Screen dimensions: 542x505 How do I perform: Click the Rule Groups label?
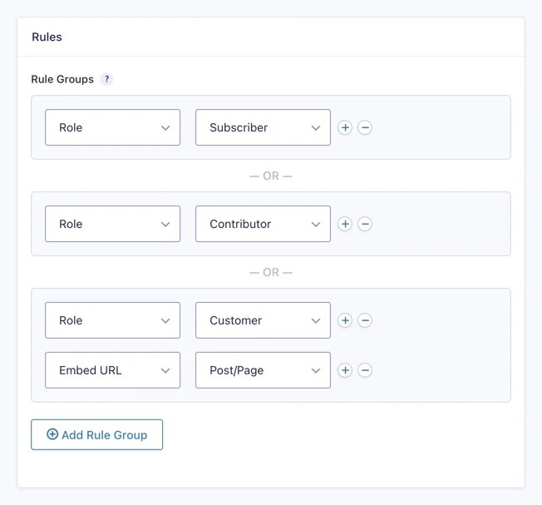tap(62, 79)
